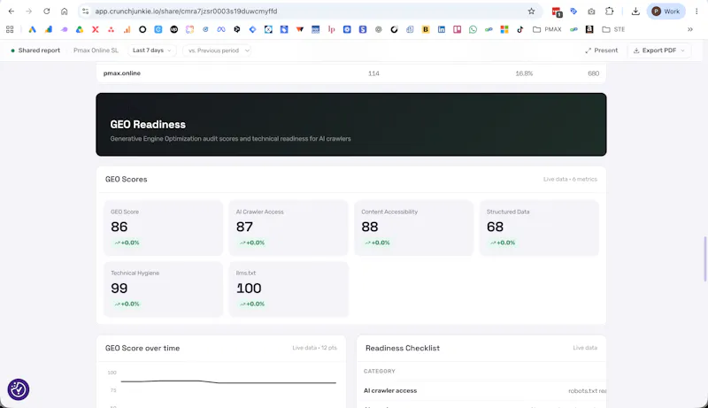
Task: Open the browser home page
Action: click(64, 12)
